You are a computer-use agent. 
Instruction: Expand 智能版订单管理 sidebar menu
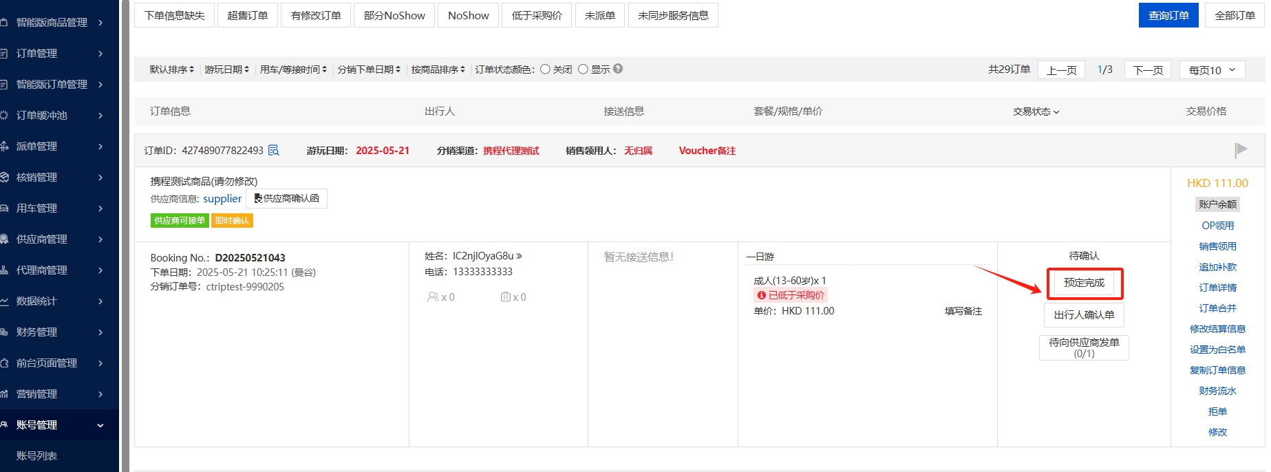(59, 84)
